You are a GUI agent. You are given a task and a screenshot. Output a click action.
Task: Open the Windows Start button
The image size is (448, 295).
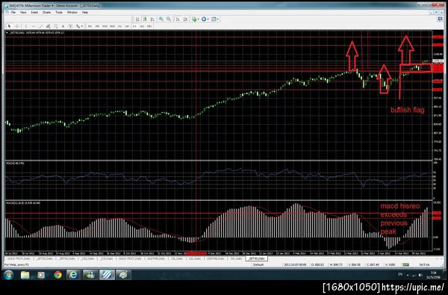click(8, 275)
